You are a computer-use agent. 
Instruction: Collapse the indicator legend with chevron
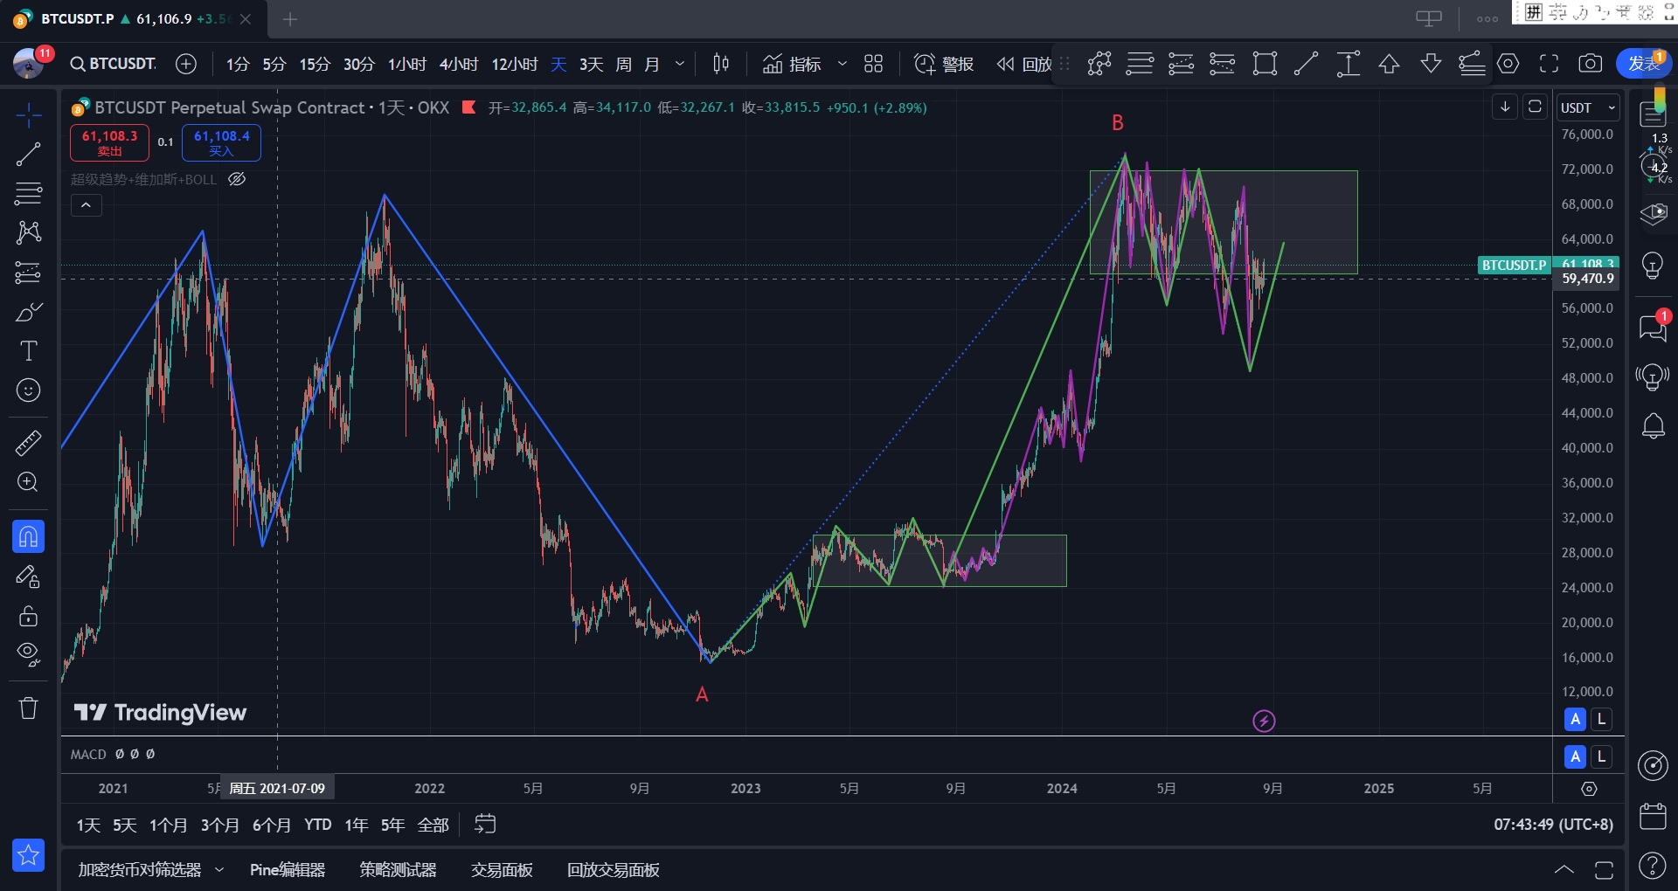(x=86, y=205)
